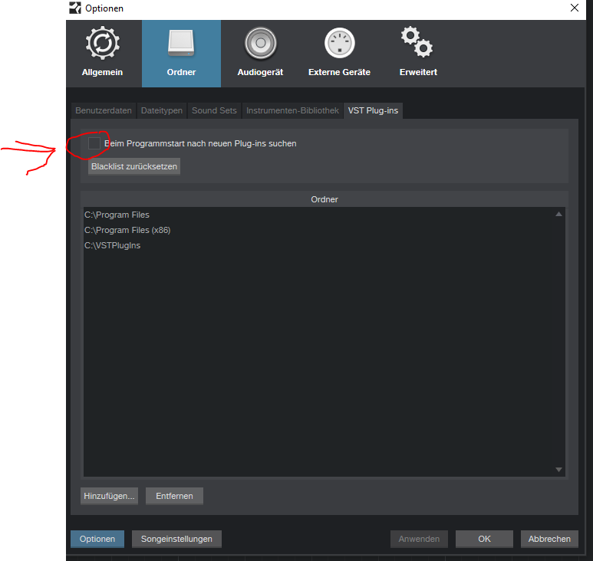
Task: Click the Hinzufügen button
Action: [x=110, y=496]
